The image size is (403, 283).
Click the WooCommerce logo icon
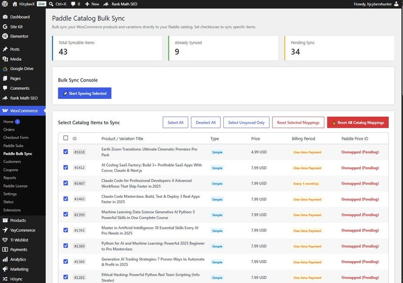pyautogui.click(x=5, y=111)
